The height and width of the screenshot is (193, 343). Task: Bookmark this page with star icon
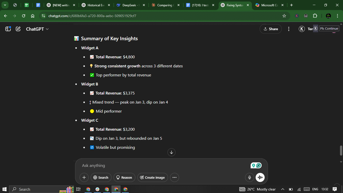point(284,16)
